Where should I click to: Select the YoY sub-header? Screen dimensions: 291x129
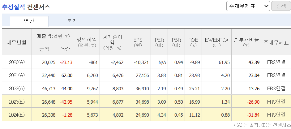pos(66,49)
